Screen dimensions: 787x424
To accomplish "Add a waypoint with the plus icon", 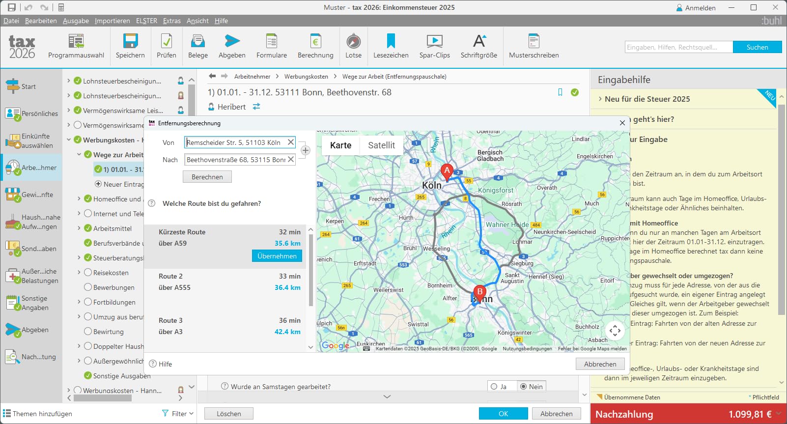I will [305, 150].
